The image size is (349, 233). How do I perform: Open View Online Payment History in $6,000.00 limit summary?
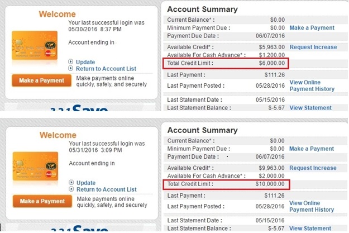[x=312, y=85]
